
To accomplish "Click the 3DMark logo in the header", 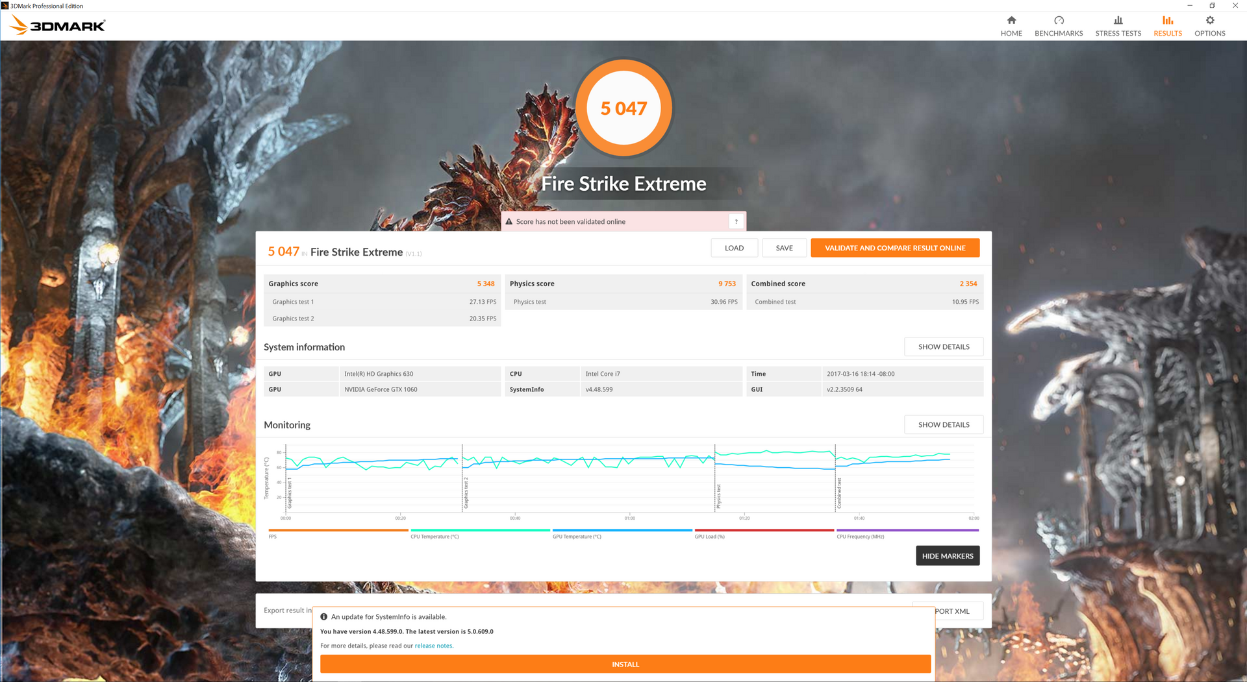I will tap(58, 26).
